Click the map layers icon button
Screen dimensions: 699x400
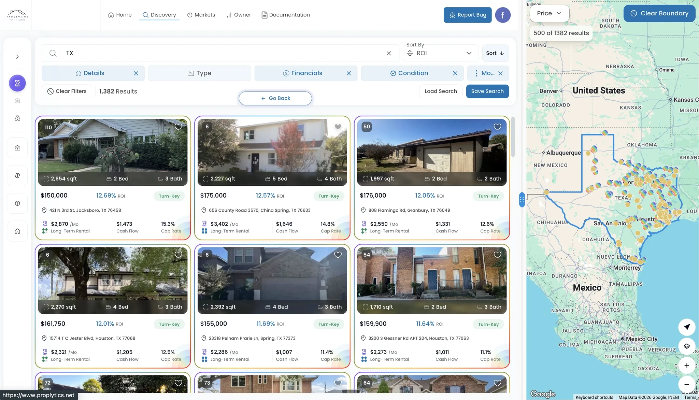pyautogui.click(x=687, y=346)
